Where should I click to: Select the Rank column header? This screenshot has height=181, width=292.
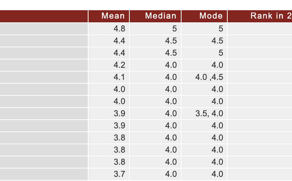pyautogui.click(x=270, y=16)
